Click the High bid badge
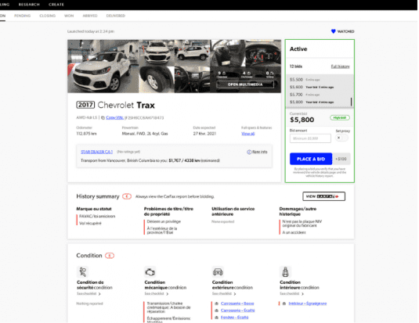The image size is (419, 323). coord(340,118)
